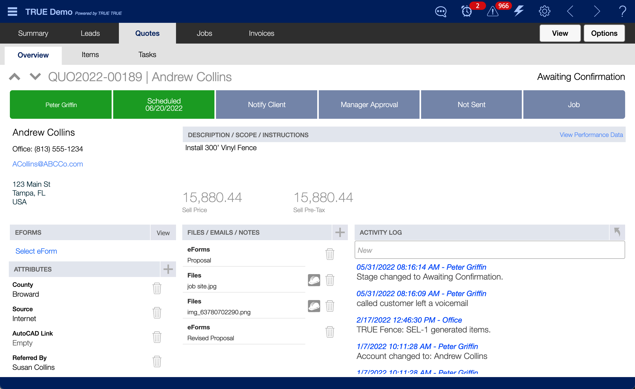Open View Performance Data link
This screenshot has width=635, height=389.
coord(591,135)
